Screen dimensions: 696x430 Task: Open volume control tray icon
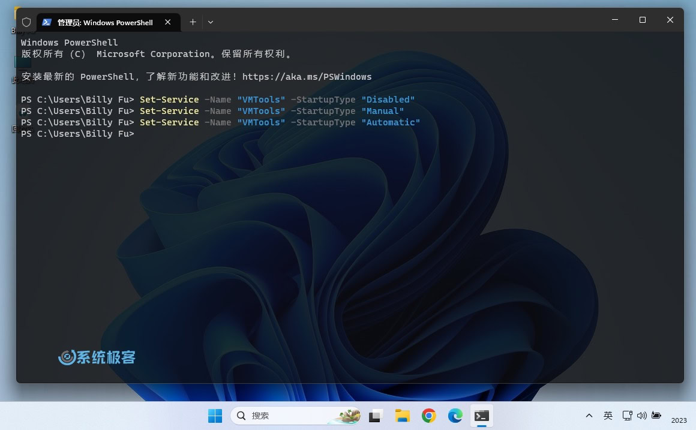(x=642, y=416)
